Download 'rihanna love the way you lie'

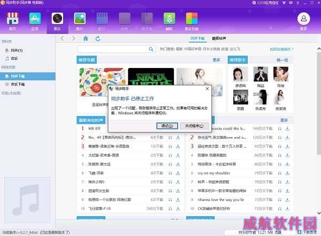(x=287, y=200)
